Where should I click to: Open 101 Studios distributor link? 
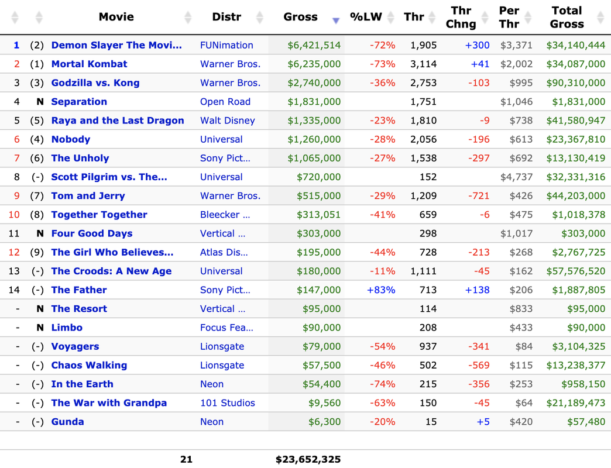228,402
